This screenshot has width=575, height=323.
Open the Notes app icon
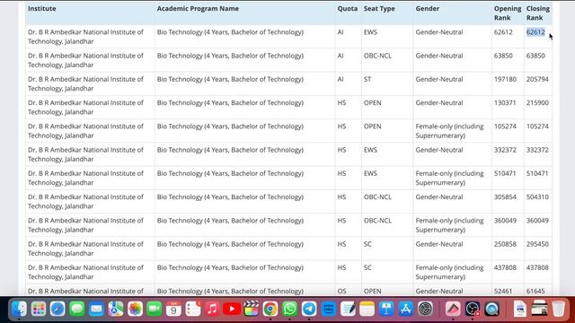pos(367,309)
